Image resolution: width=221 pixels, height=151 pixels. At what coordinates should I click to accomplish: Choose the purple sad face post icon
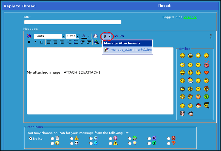(x=149, y=139)
